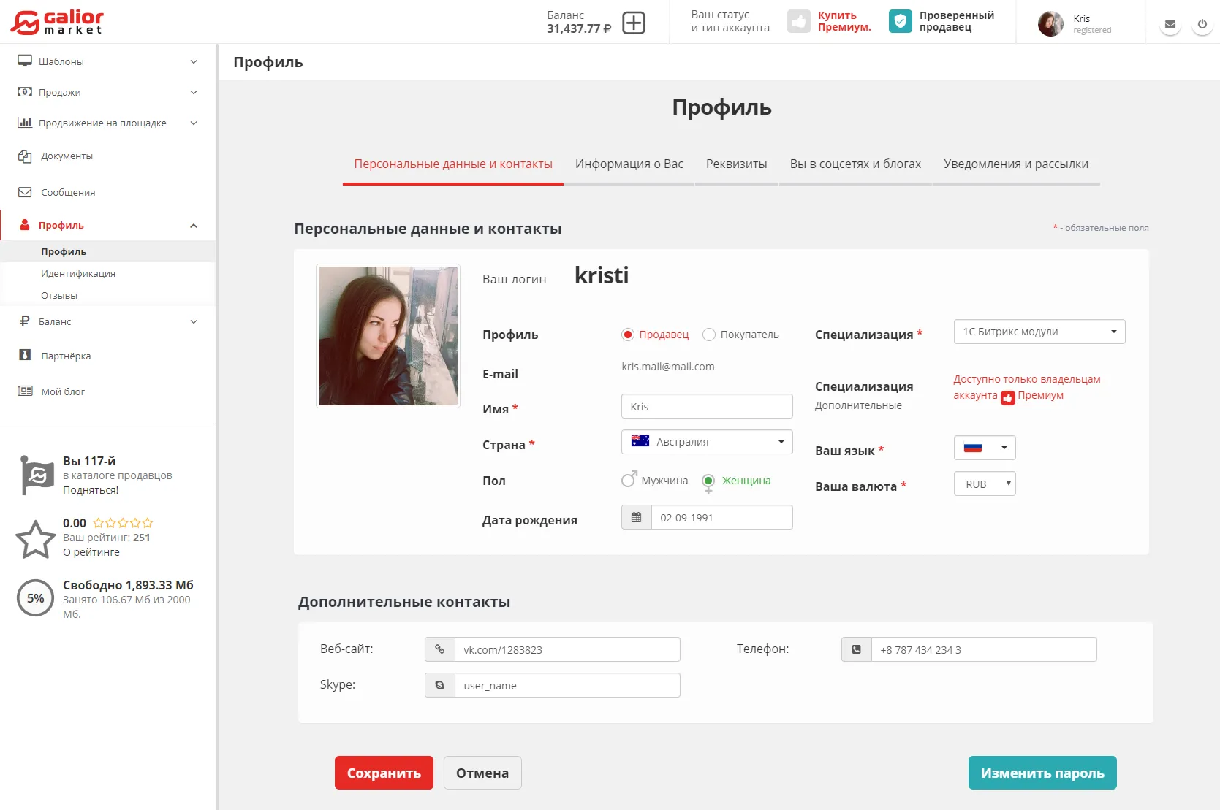
Task: Click the Сохранить button
Action: [x=384, y=773]
